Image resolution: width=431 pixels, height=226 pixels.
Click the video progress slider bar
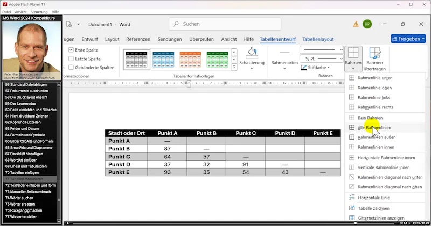pyautogui.click(x=234, y=223)
